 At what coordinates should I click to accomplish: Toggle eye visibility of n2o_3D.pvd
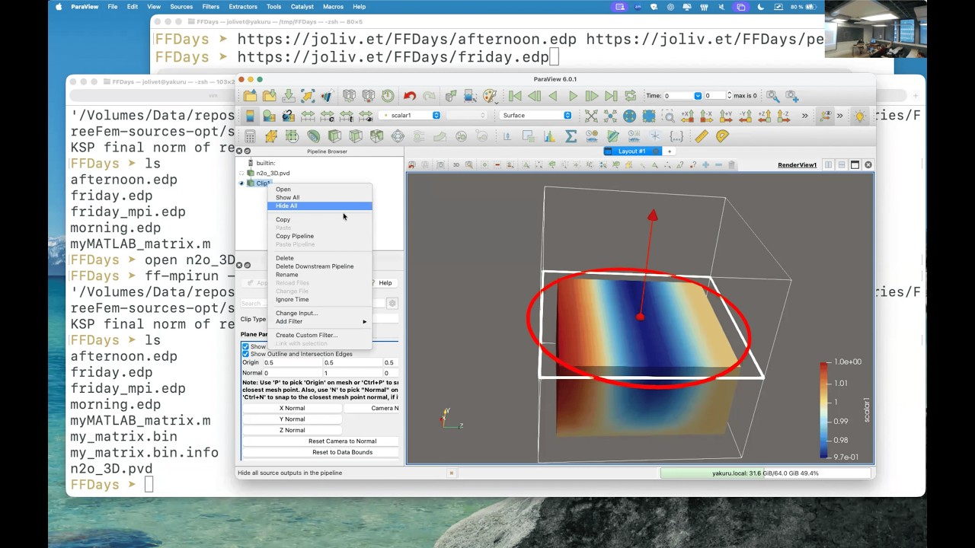[x=241, y=174]
